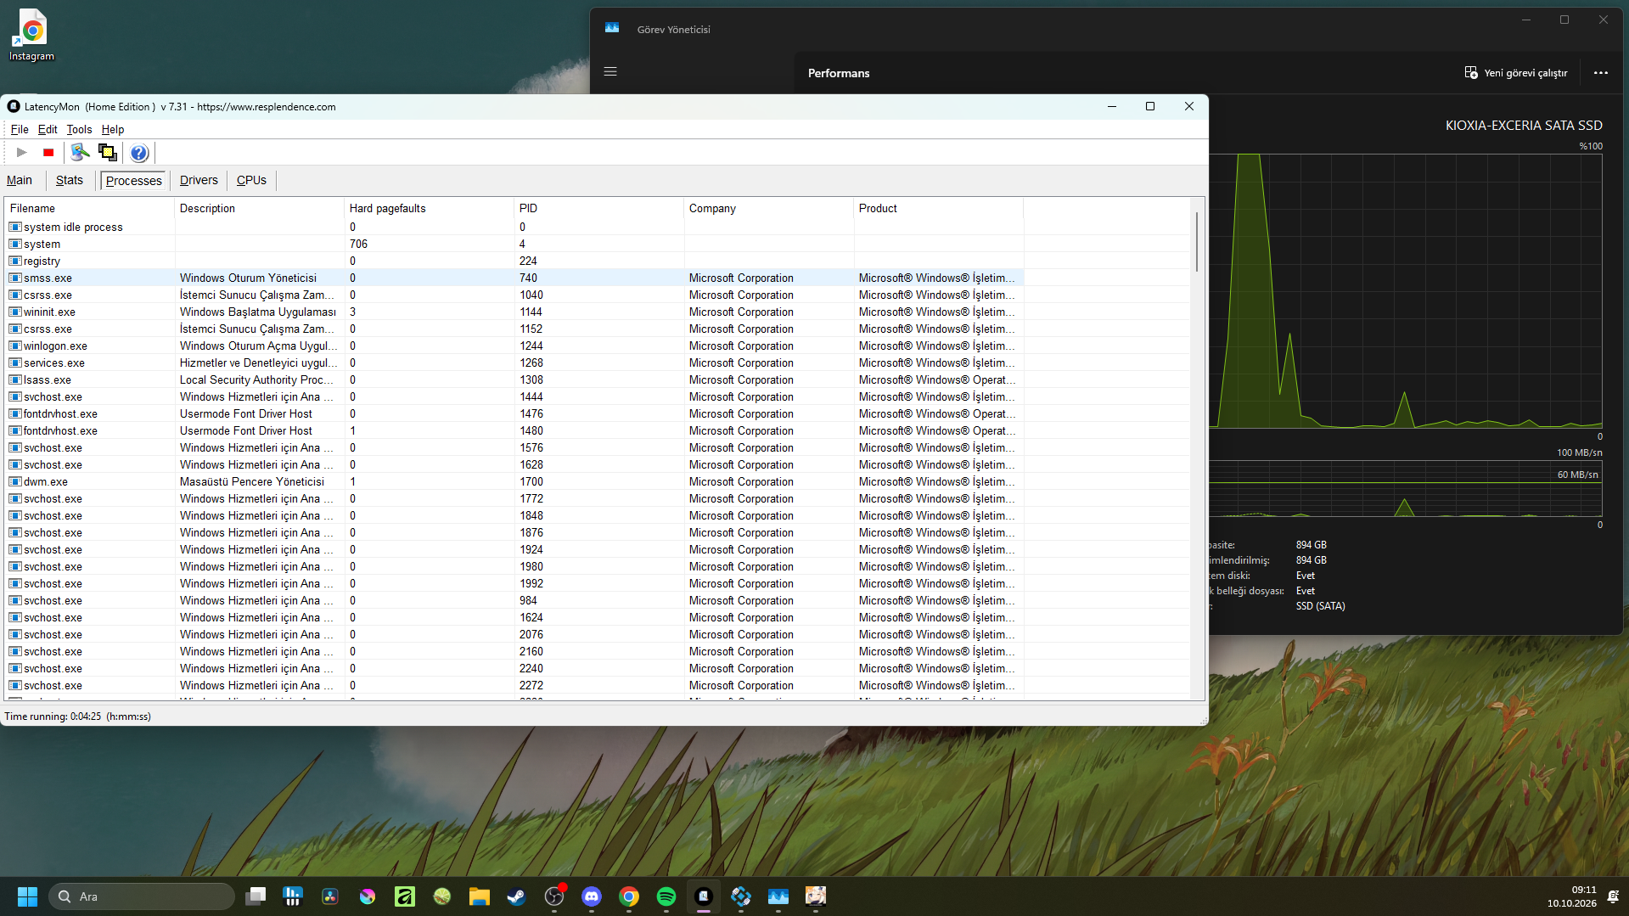Switch to the CPUs tab

(251, 180)
